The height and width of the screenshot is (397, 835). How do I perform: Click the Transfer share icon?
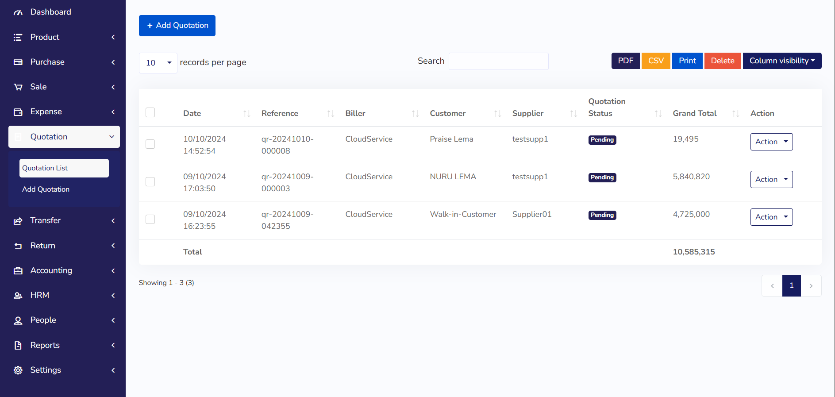tap(18, 221)
